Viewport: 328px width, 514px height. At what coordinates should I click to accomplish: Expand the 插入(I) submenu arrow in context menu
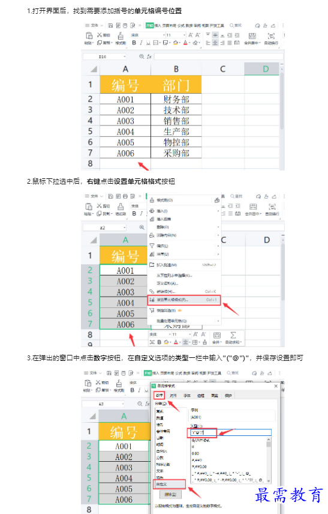218,211
